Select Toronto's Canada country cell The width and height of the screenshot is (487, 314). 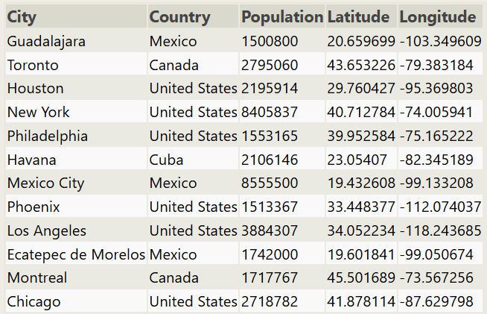click(x=174, y=65)
